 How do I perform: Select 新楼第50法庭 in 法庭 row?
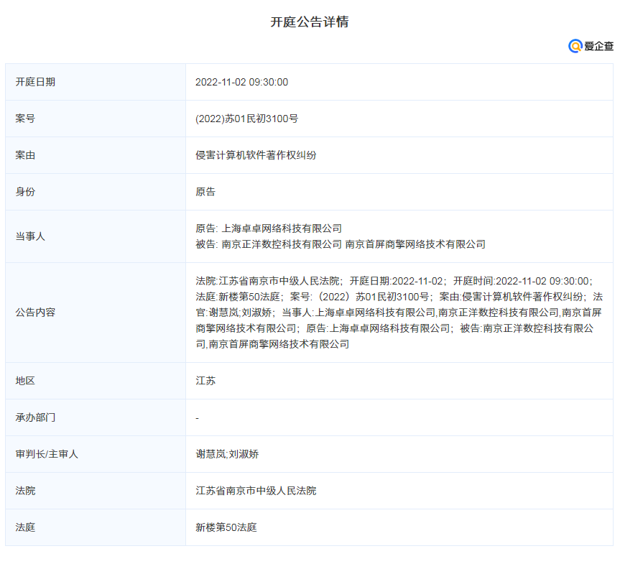click(226, 527)
